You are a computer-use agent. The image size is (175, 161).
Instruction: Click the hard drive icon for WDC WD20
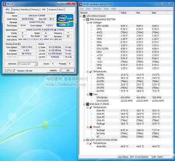tap(87, 140)
